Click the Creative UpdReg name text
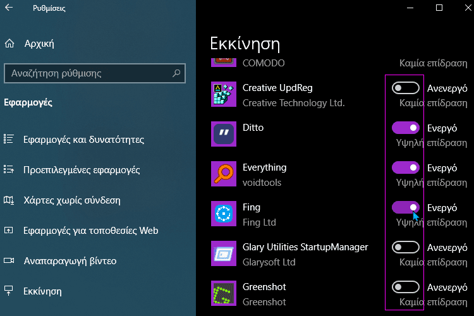The image size is (474, 316). coord(277,88)
